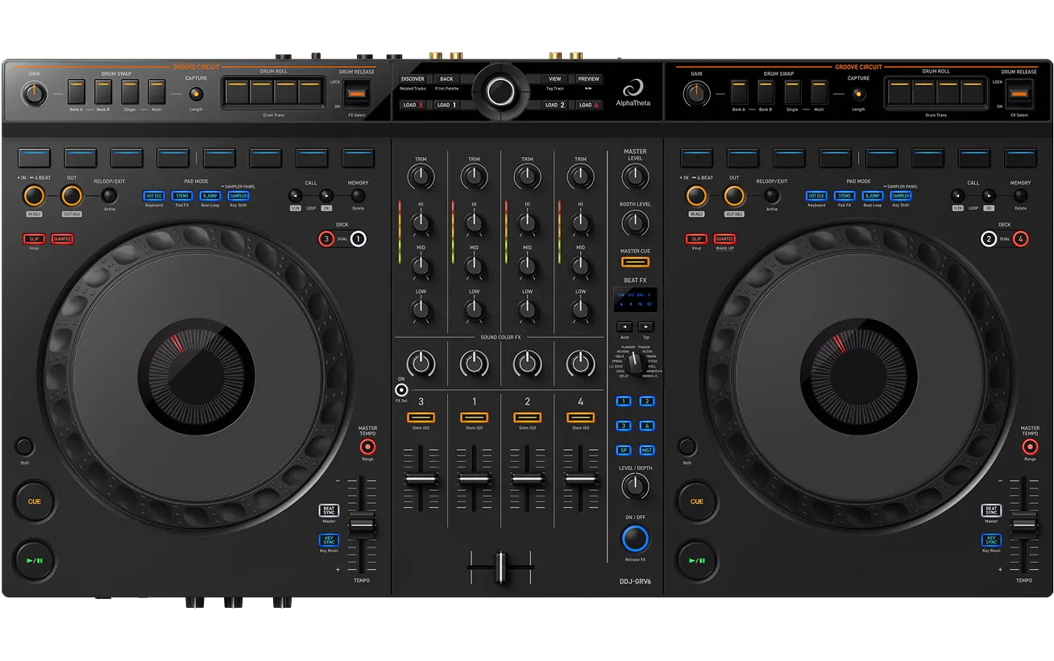Toggle the left deck QUANTIZE button

[62, 239]
